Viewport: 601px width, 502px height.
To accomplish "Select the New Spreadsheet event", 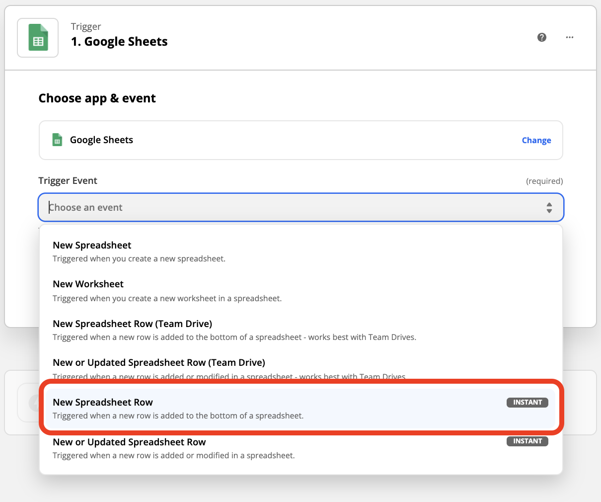I will (x=301, y=251).
